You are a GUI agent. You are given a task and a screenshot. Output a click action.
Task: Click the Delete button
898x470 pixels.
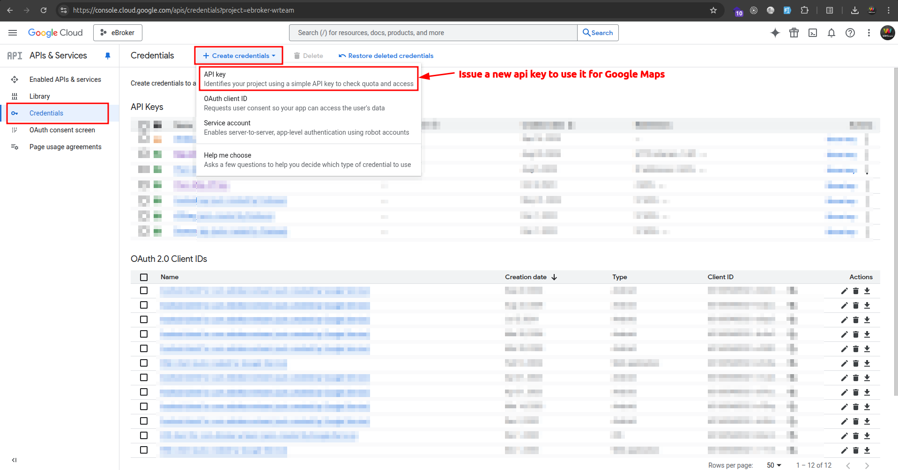308,56
